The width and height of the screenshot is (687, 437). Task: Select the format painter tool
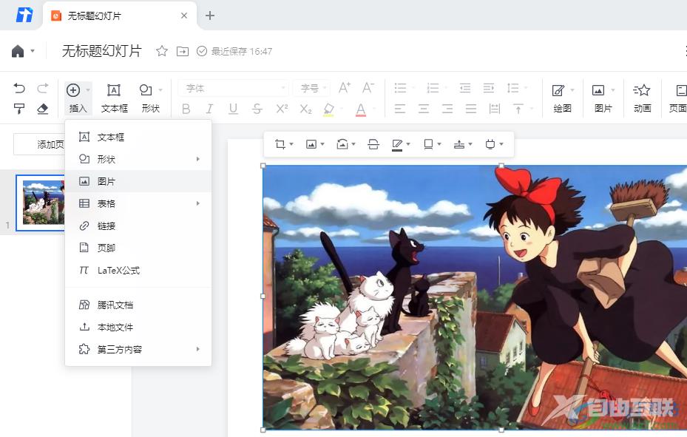pos(19,109)
